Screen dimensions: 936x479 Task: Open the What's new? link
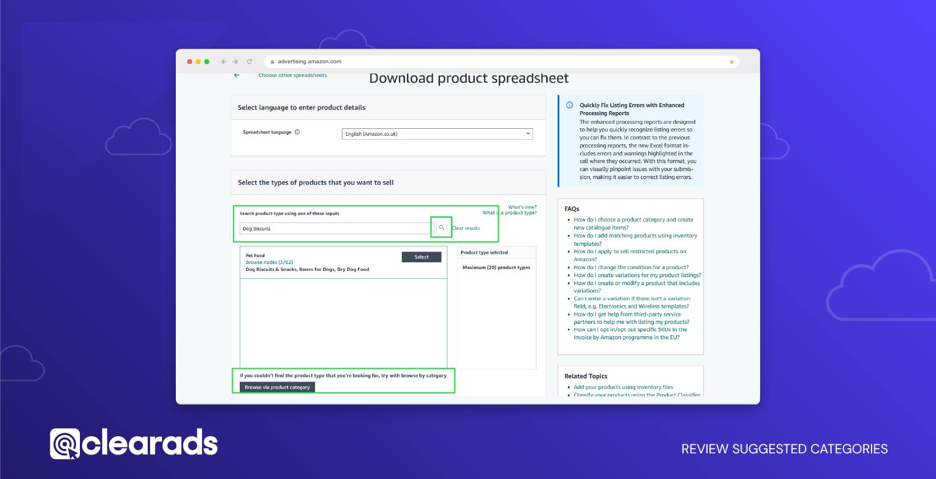tap(522, 207)
